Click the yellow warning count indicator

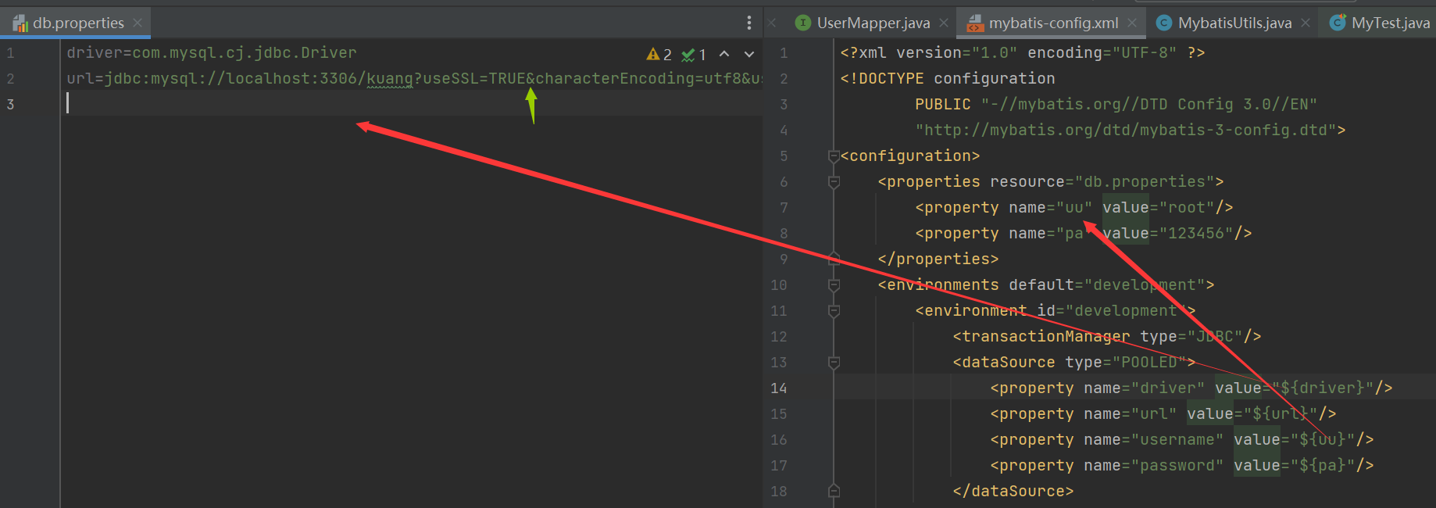(659, 55)
